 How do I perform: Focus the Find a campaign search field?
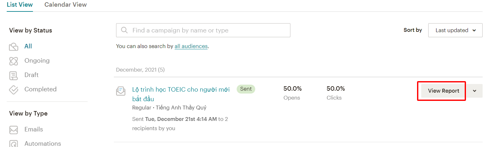pyautogui.click(x=203, y=30)
